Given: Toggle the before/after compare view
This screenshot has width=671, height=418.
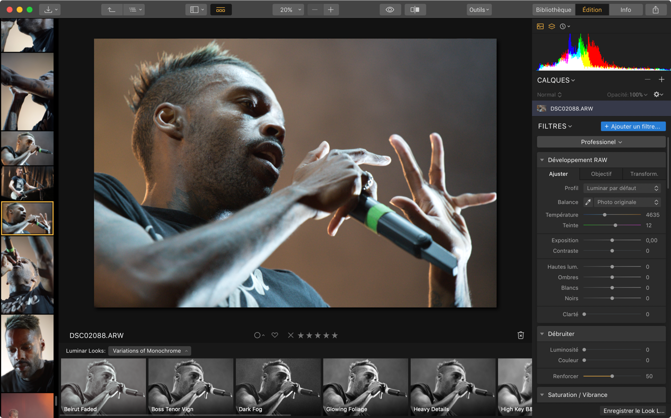Looking at the screenshot, I should tap(415, 9).
